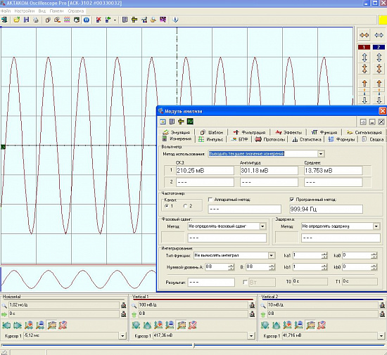This screenshot has width=387, height=355.
Task: Open the Метод использования dropdown
Action: tap(321, 154)
